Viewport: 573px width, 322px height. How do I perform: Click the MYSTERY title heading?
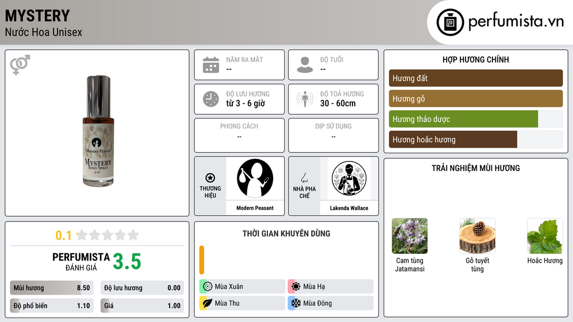click(37, 16)
